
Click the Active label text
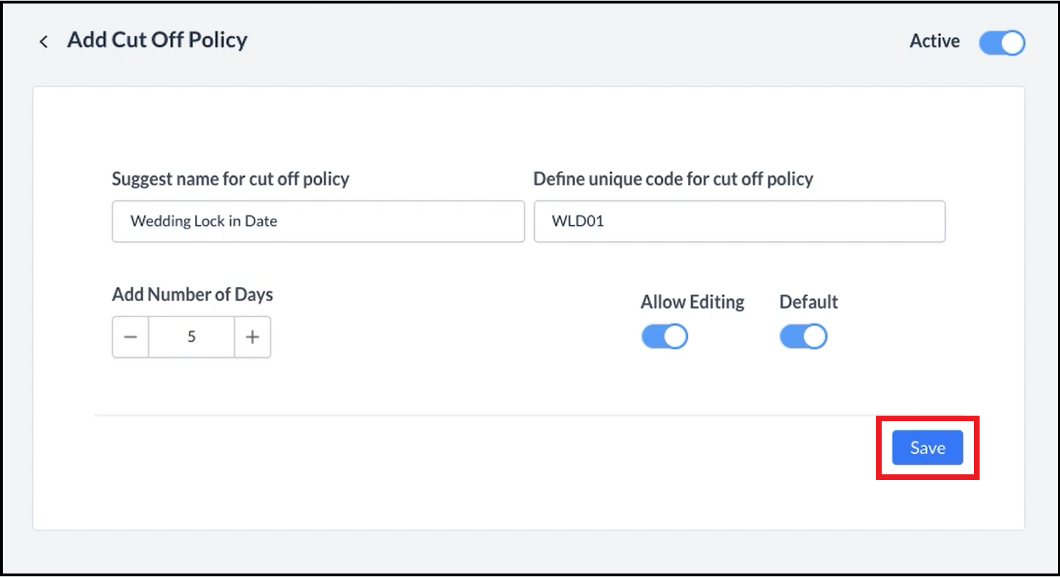coord(934,41)
